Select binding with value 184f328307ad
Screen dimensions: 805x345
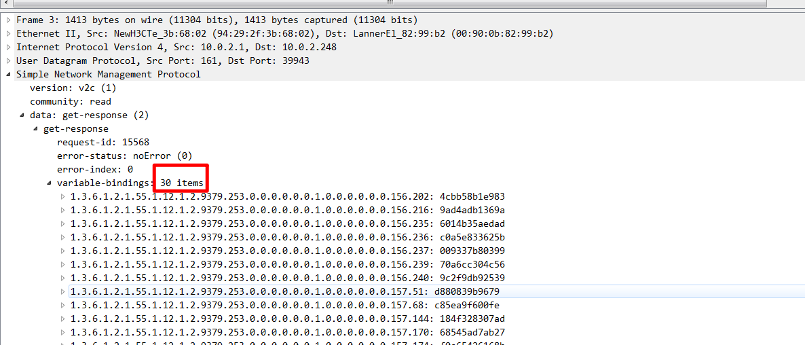[x=287, y=319]
